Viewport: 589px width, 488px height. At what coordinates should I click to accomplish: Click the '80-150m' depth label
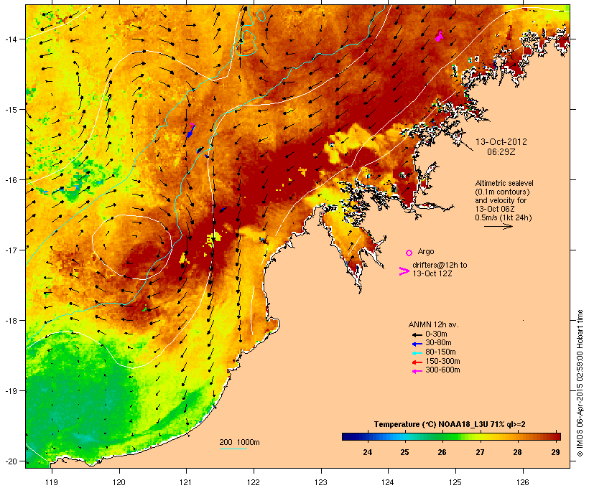coord(440,352)
